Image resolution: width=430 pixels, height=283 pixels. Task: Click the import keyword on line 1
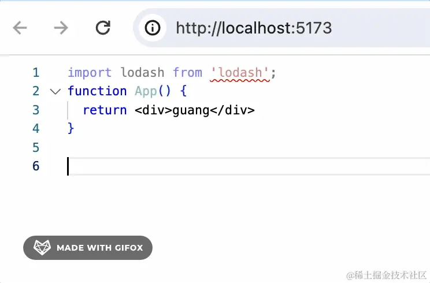(90, 73)
